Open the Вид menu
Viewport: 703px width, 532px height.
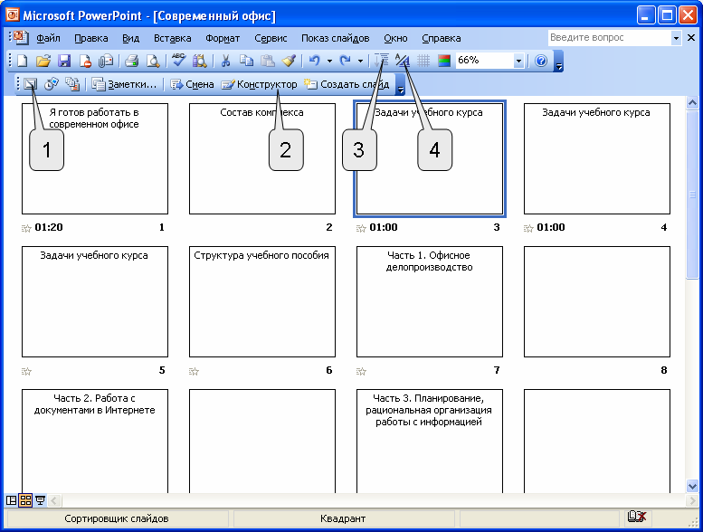[131, 38]
